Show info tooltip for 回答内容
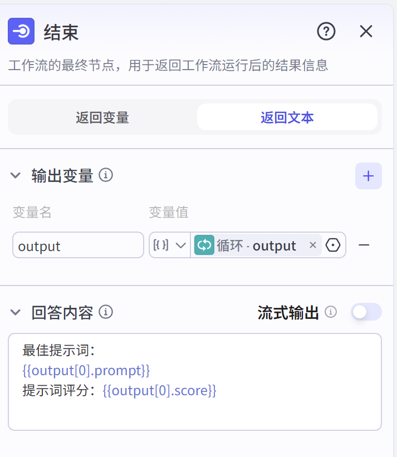This screenshot has width=397, height=457. (x=106, y=312)
